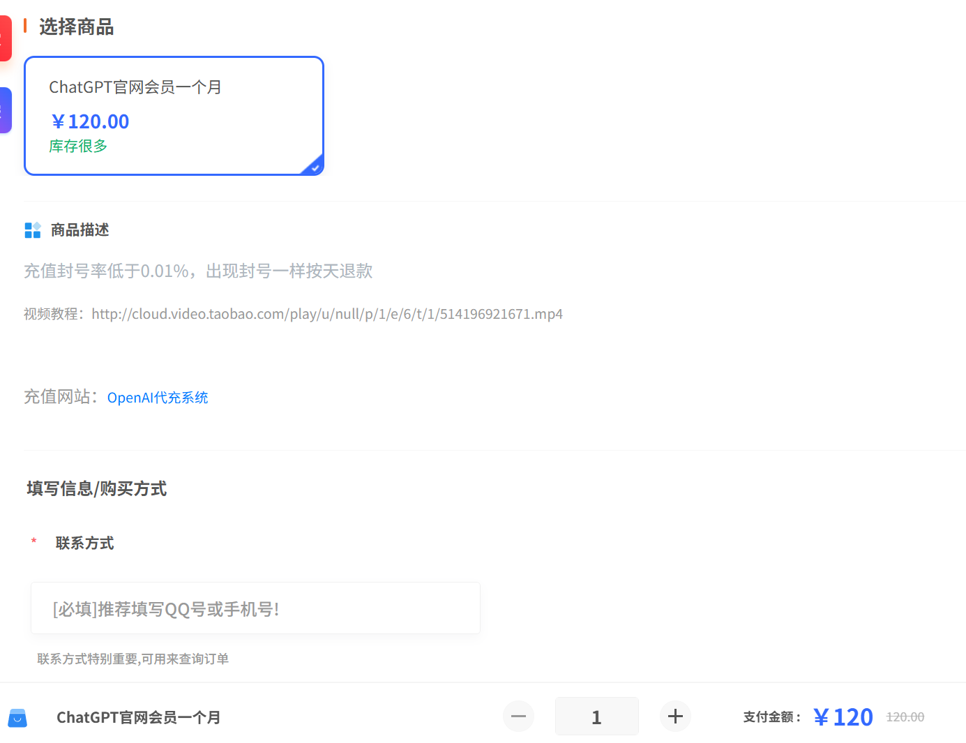Click the 库存很多 stock label
The width and height of the screenshot is (966, 743).
[78, 146]
